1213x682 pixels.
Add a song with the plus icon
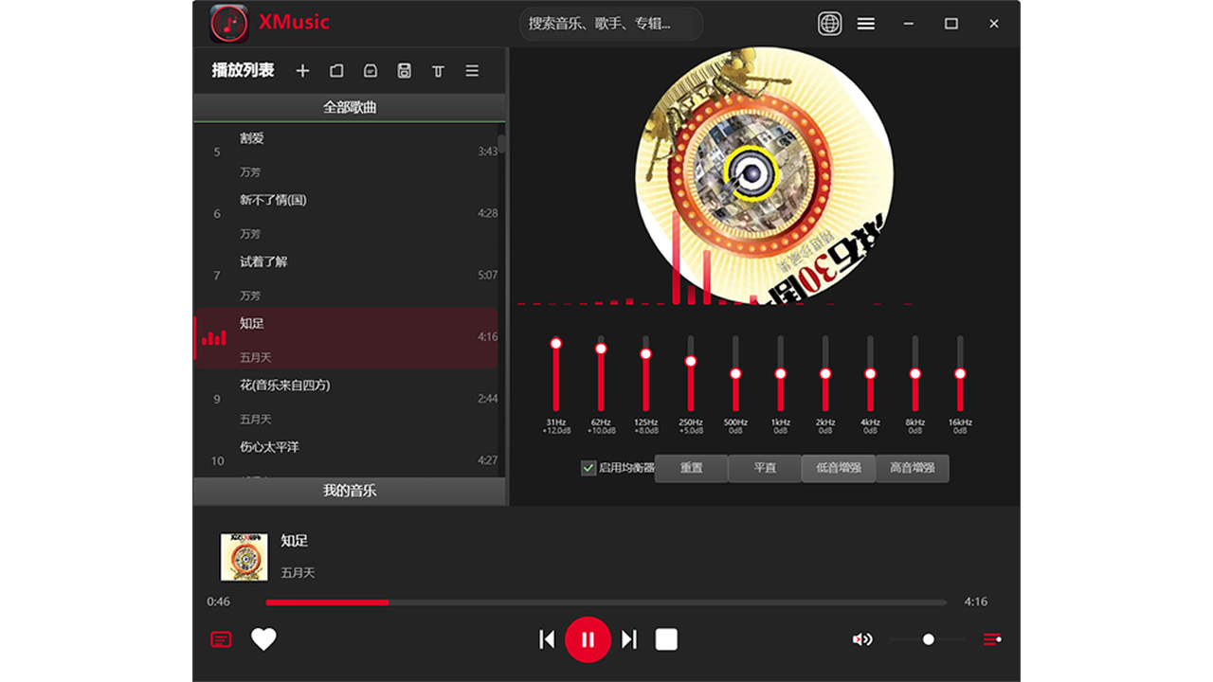click(302, 71)
